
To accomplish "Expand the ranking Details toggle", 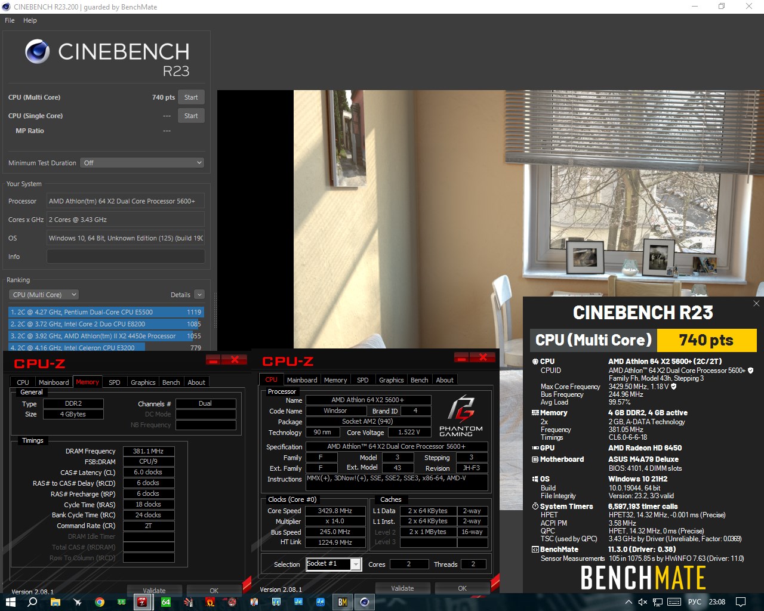I will click(x=199, y=295).
